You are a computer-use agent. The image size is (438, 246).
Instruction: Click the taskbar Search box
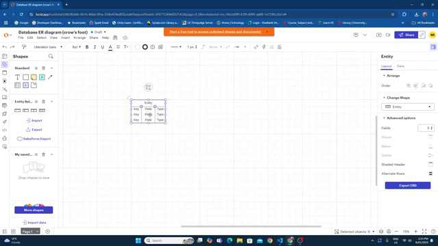[169, 241]
